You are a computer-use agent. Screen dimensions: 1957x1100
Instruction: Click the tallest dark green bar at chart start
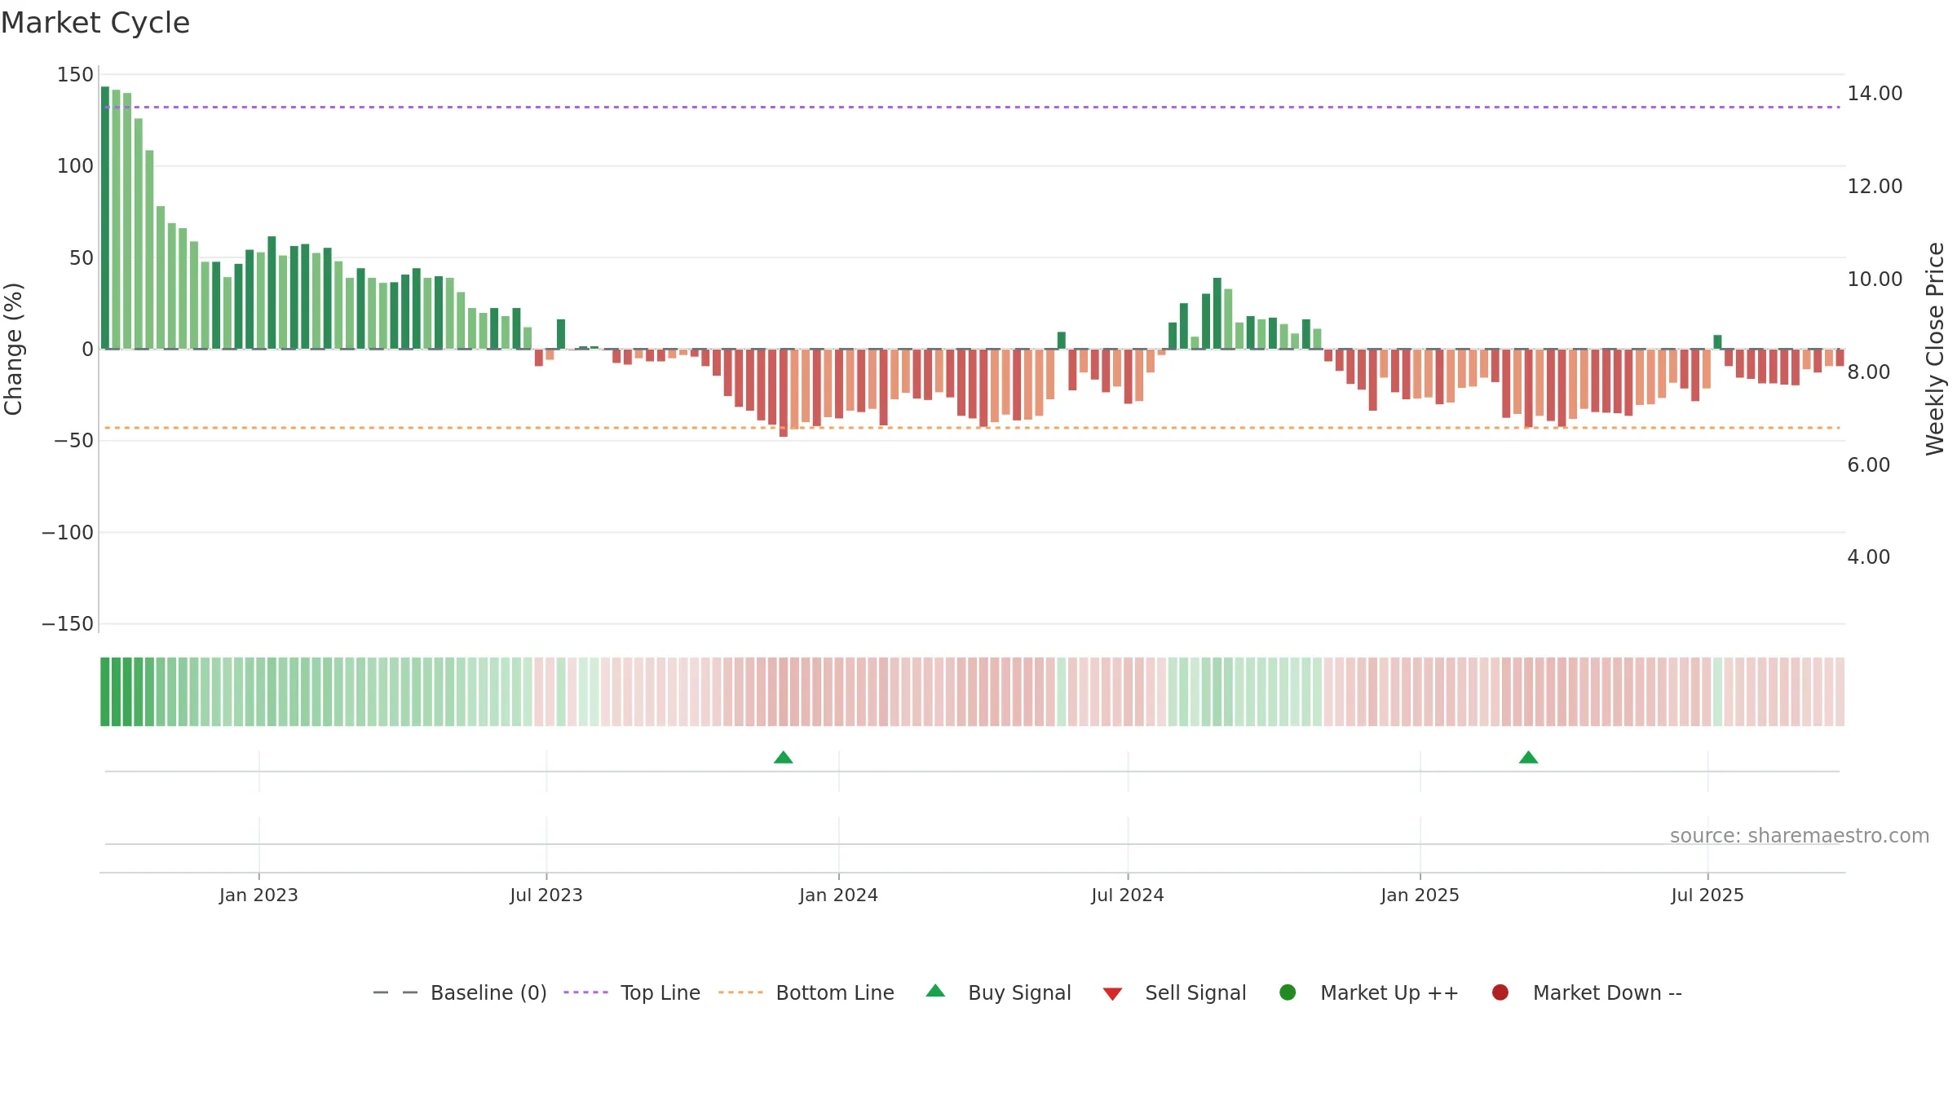[x=105, y=218]
